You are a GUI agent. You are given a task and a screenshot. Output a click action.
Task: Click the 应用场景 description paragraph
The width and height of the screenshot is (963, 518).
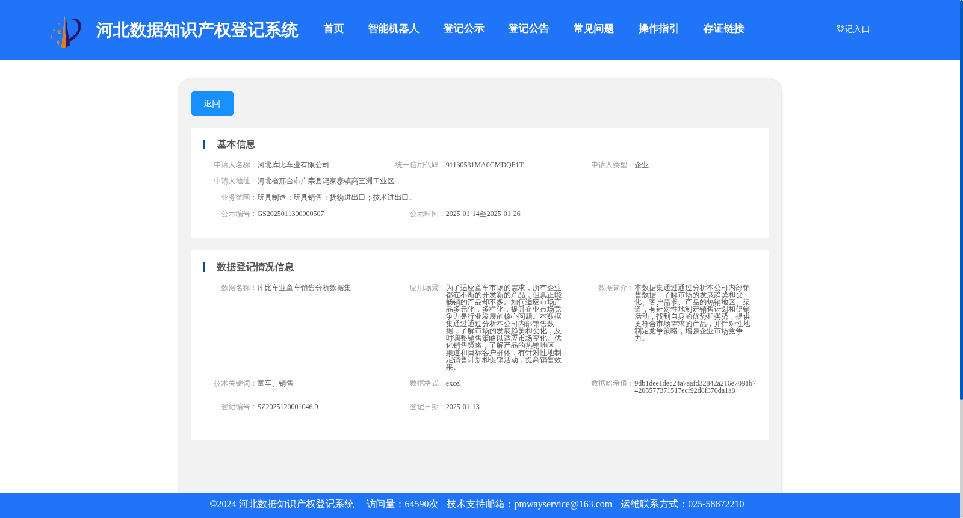(504, 327)
